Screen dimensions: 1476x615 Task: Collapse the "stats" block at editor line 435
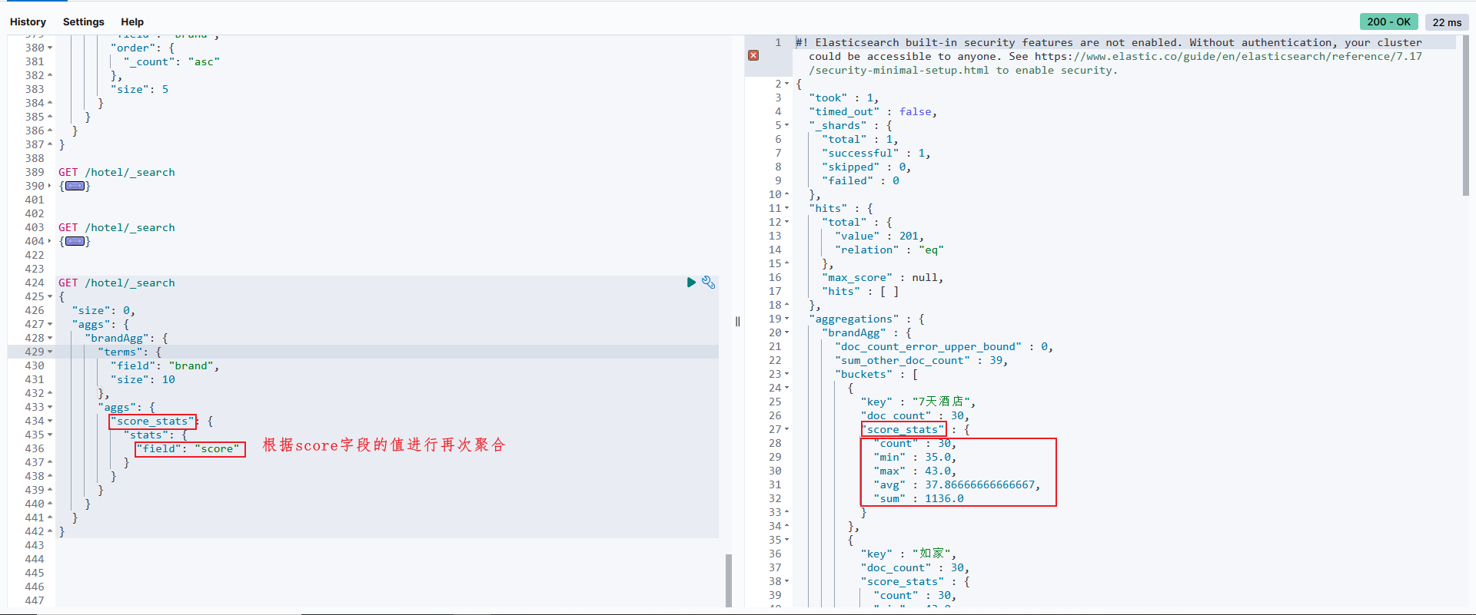(50, 435)
